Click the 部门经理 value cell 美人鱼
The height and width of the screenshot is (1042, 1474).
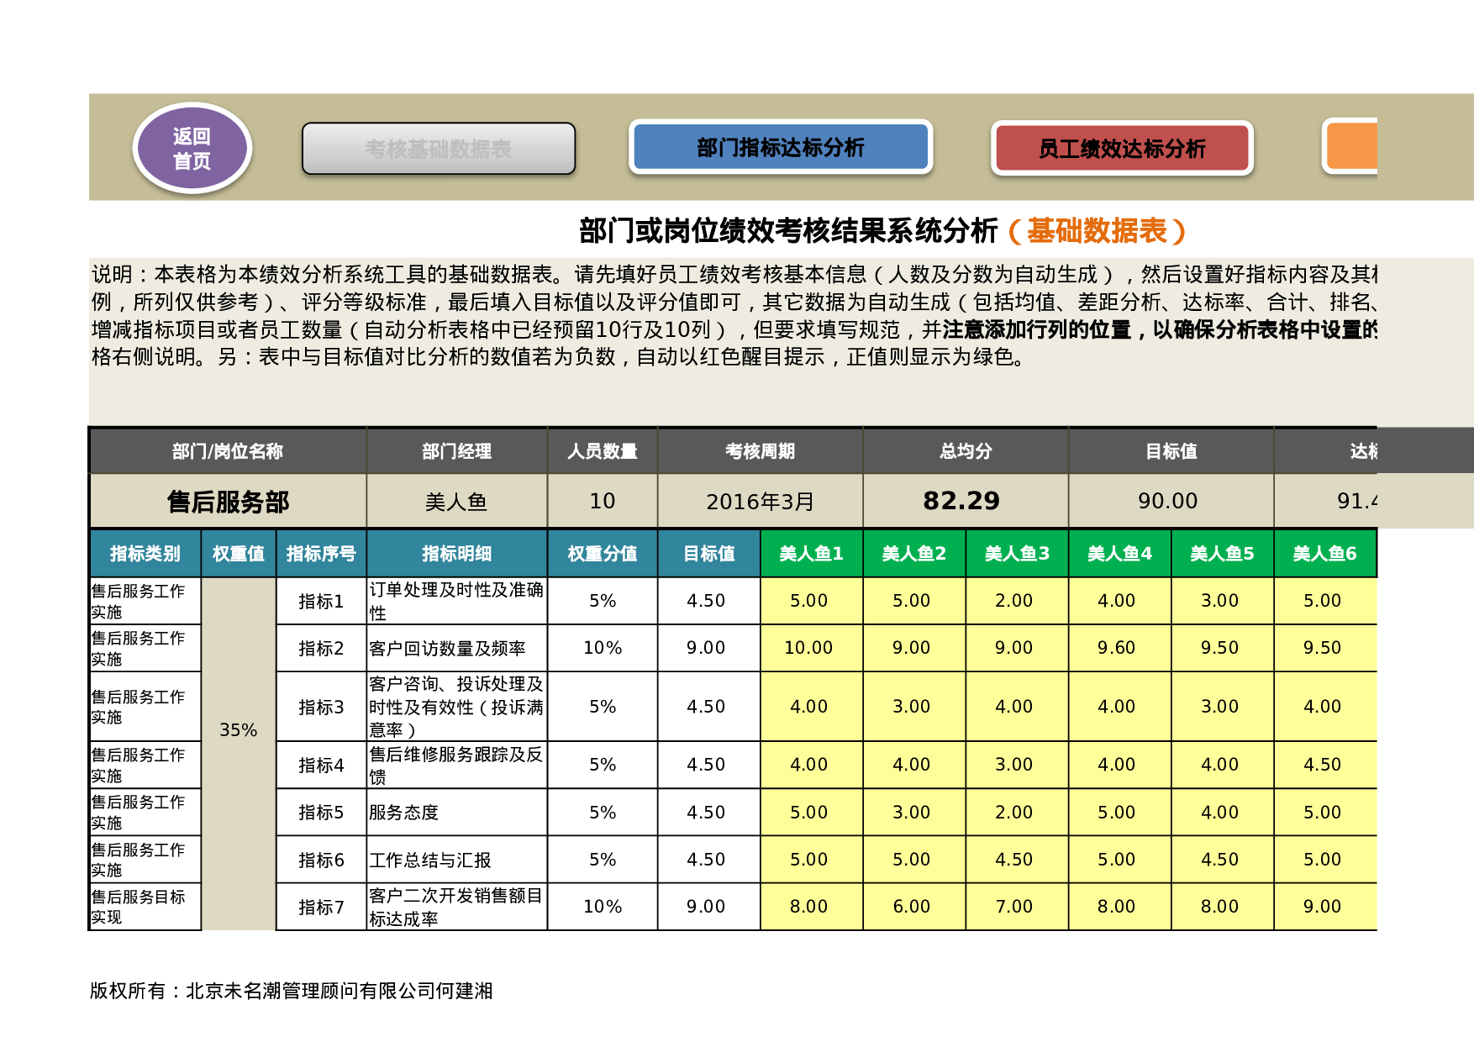455,501
